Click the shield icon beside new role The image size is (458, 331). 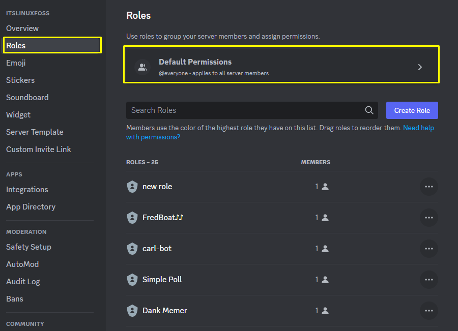132,187
